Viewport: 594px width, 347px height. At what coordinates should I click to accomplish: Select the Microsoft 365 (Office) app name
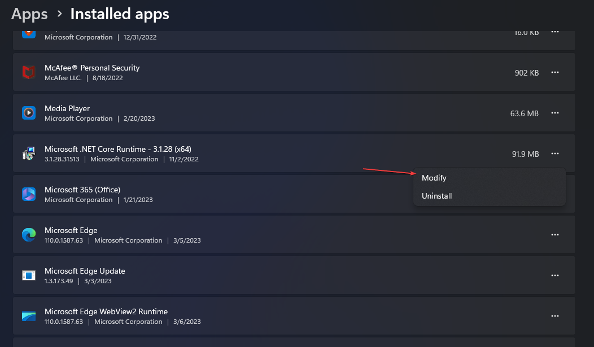82,190
